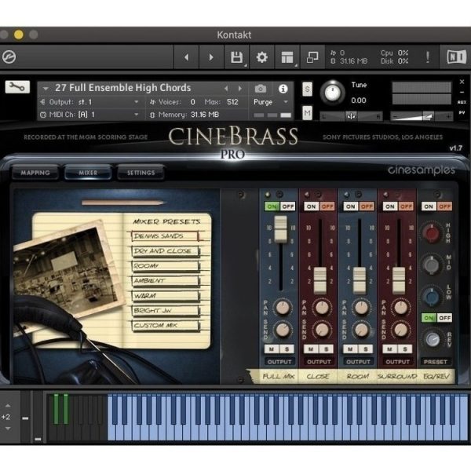
Task: Solo the Close mic channel
Action: (x=327, y=349)
